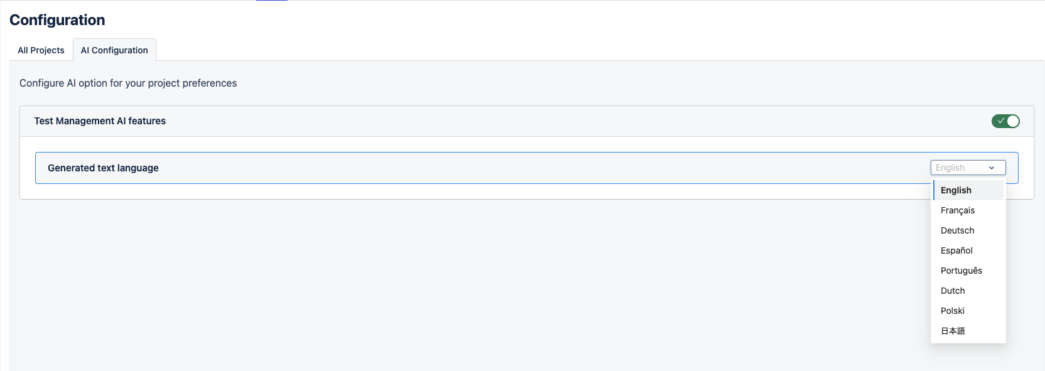Image resolution: width=1045 pixels, height=371 pixels.
Task: Click the language combo box showing English
Action: click(x=961, y=168)
